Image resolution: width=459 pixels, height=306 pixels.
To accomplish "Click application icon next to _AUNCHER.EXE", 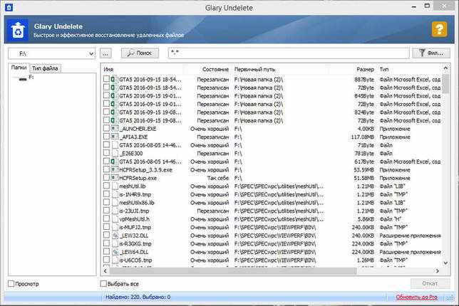I will 115,128.
